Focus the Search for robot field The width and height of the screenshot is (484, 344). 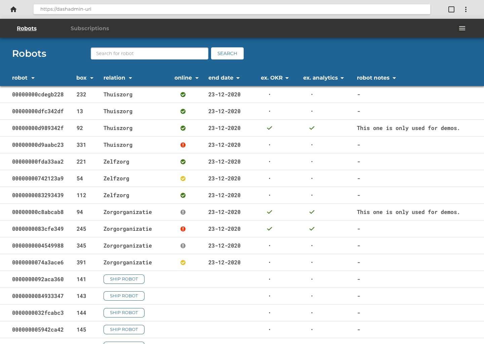[x=150, y=53]
